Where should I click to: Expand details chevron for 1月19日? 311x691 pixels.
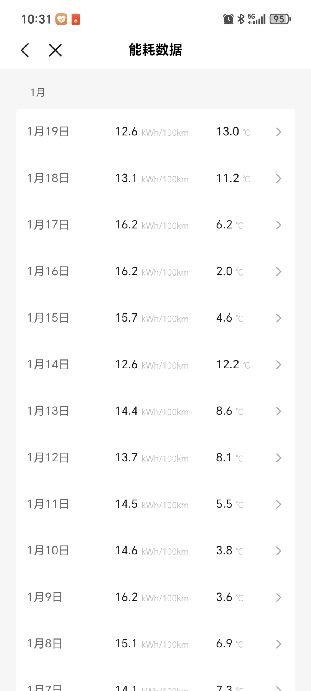tap(279, 132)
